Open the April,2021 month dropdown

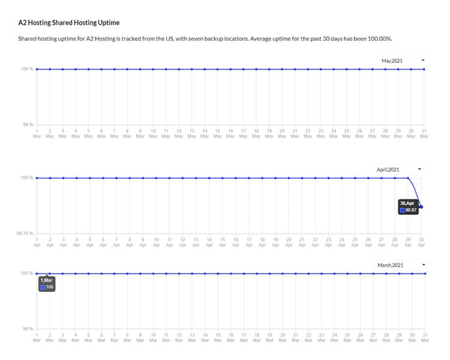[x=399, y=169]
